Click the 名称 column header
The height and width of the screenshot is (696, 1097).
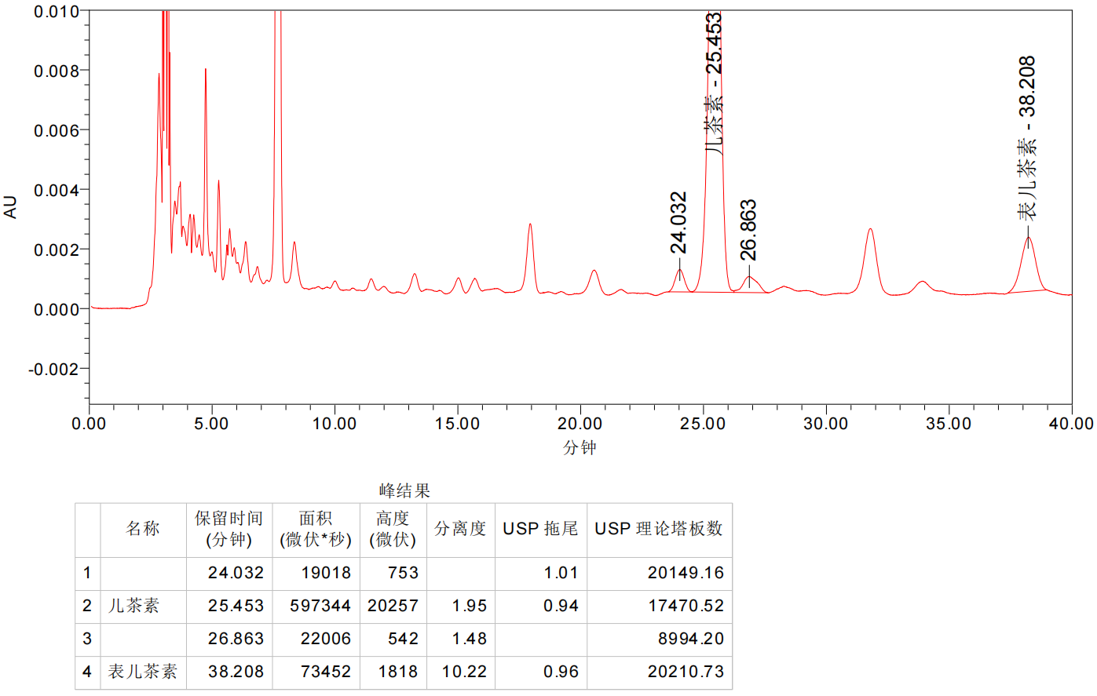click(x=143, y=530)
